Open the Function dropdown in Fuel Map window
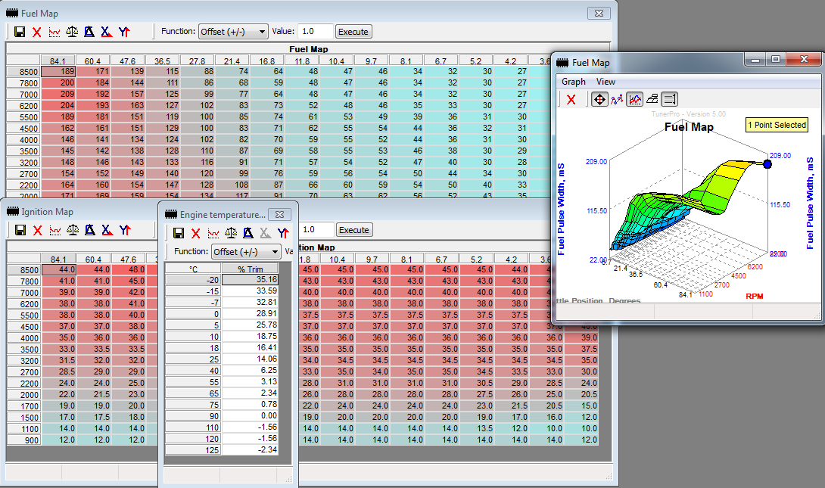Image resolution: width=825 pixels, height=488 pixels. (x=233, y=32)
